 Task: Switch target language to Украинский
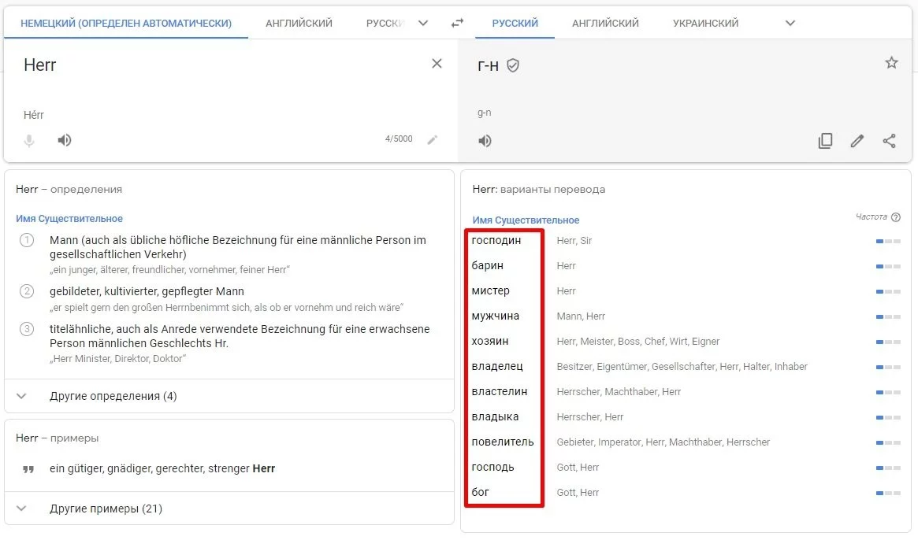click(705, 23)
